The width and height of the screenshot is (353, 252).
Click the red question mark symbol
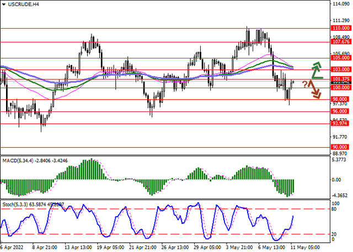point(304,84)
